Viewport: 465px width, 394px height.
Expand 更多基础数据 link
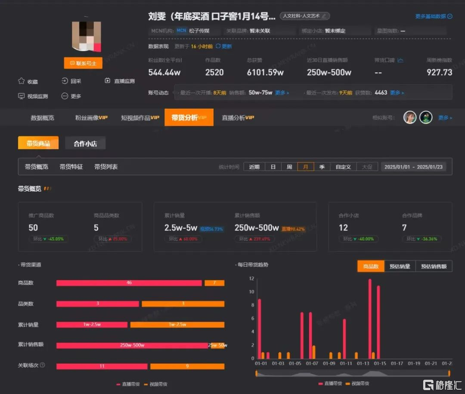(434, 16)
